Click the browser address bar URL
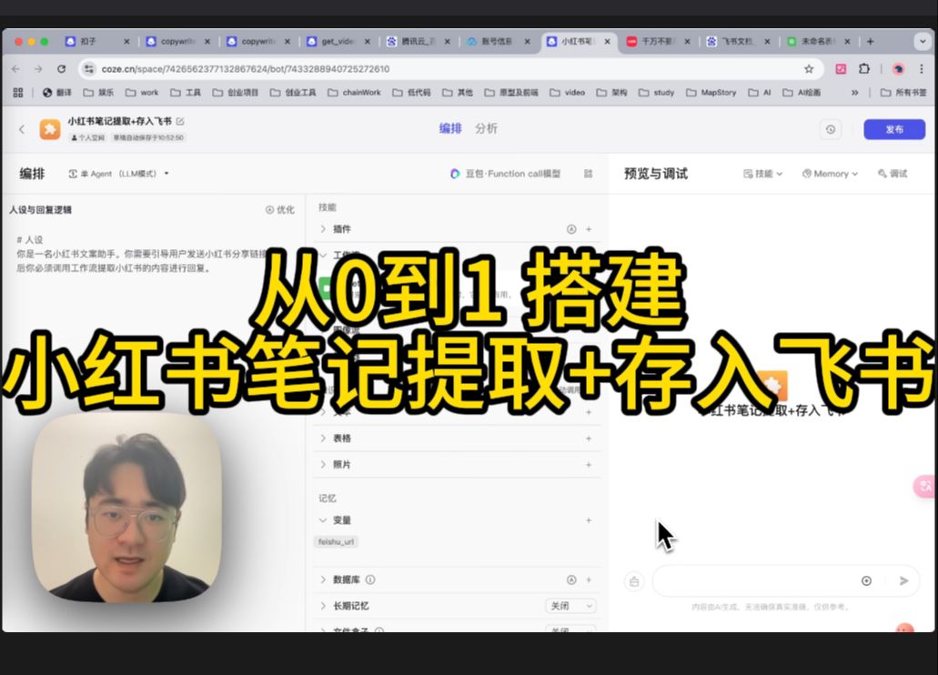This screenshot has width=938, height=675. coord(246,69)
